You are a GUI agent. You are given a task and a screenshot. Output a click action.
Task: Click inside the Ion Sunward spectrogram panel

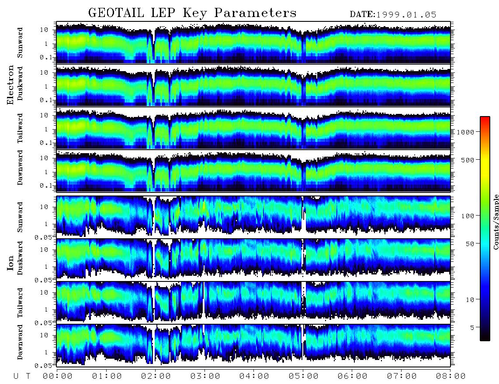point(253,217)
